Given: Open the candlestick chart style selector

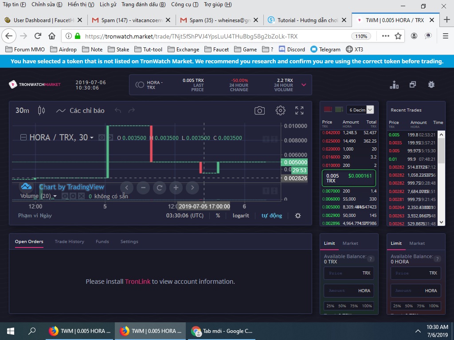Looking at the screenshot, I should [x=42, y=111].
